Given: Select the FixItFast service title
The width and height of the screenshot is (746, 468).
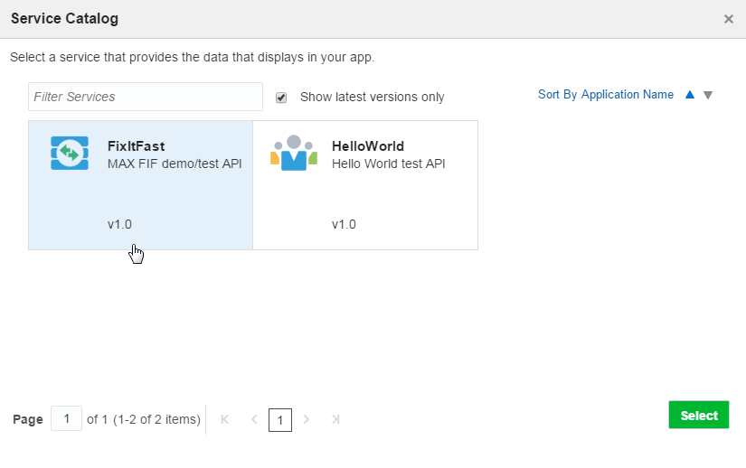Looking at the screenshot, I should [x=136, y=145].
